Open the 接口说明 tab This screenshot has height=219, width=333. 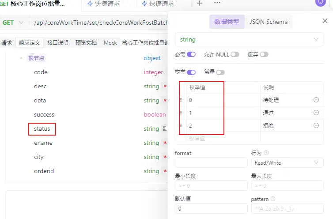[x=57, y=43]
